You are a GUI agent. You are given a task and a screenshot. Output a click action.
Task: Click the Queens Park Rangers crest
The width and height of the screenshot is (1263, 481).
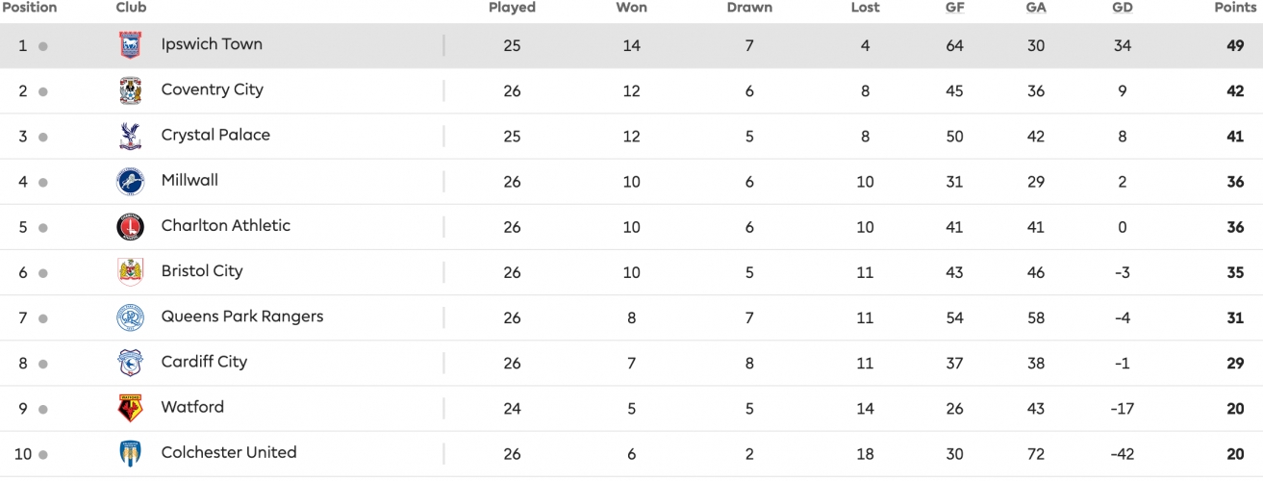[x=130, y=317]
